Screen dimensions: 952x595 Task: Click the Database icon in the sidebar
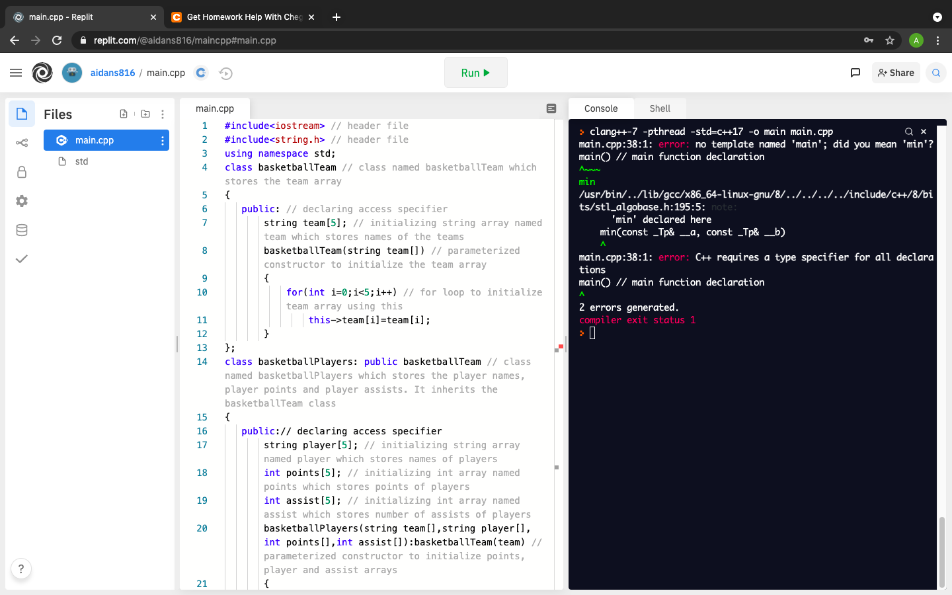tap(21, 230)
